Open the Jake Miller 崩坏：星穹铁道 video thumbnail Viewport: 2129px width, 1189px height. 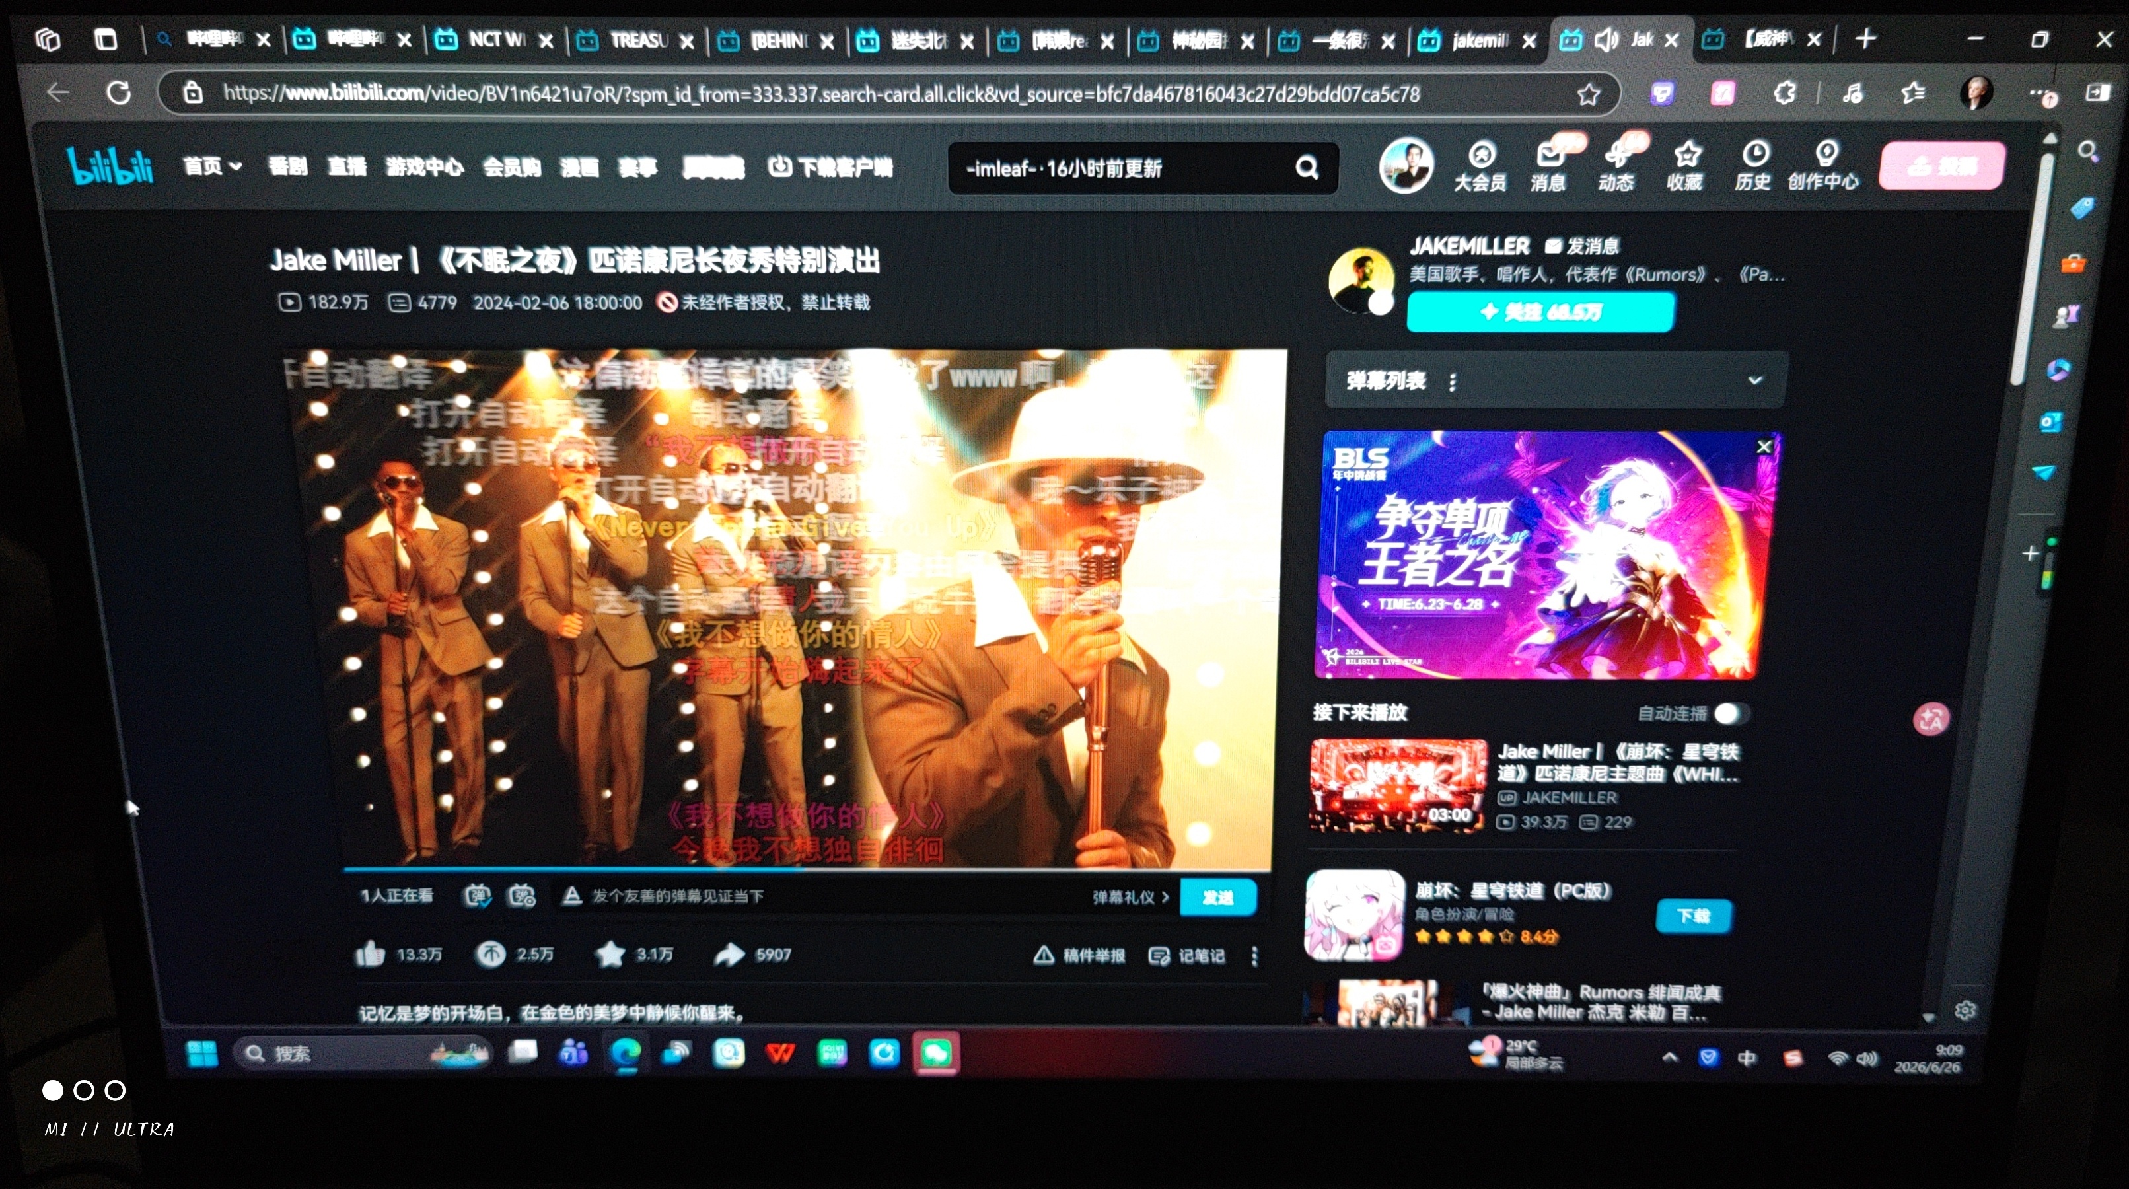pyautogui.click(x=1398, y=786)
